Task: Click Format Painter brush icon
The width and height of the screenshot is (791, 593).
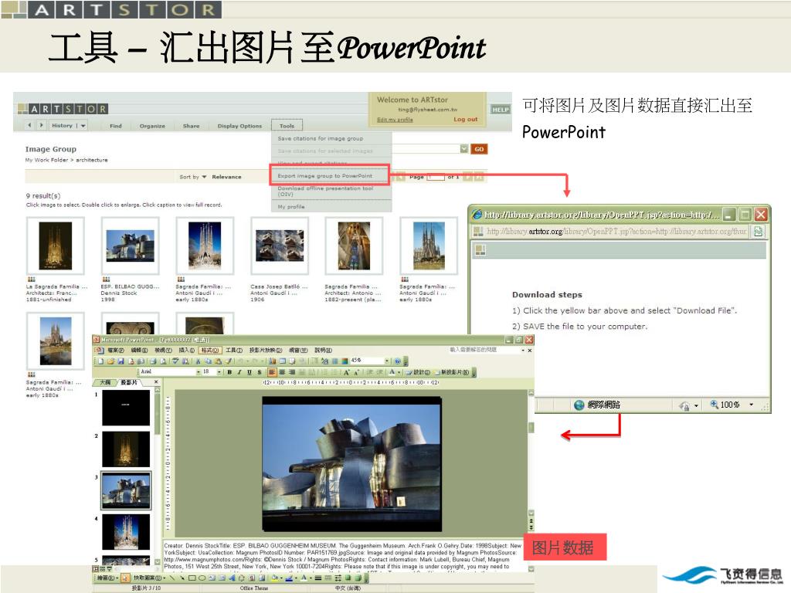Action: [229, 361]
